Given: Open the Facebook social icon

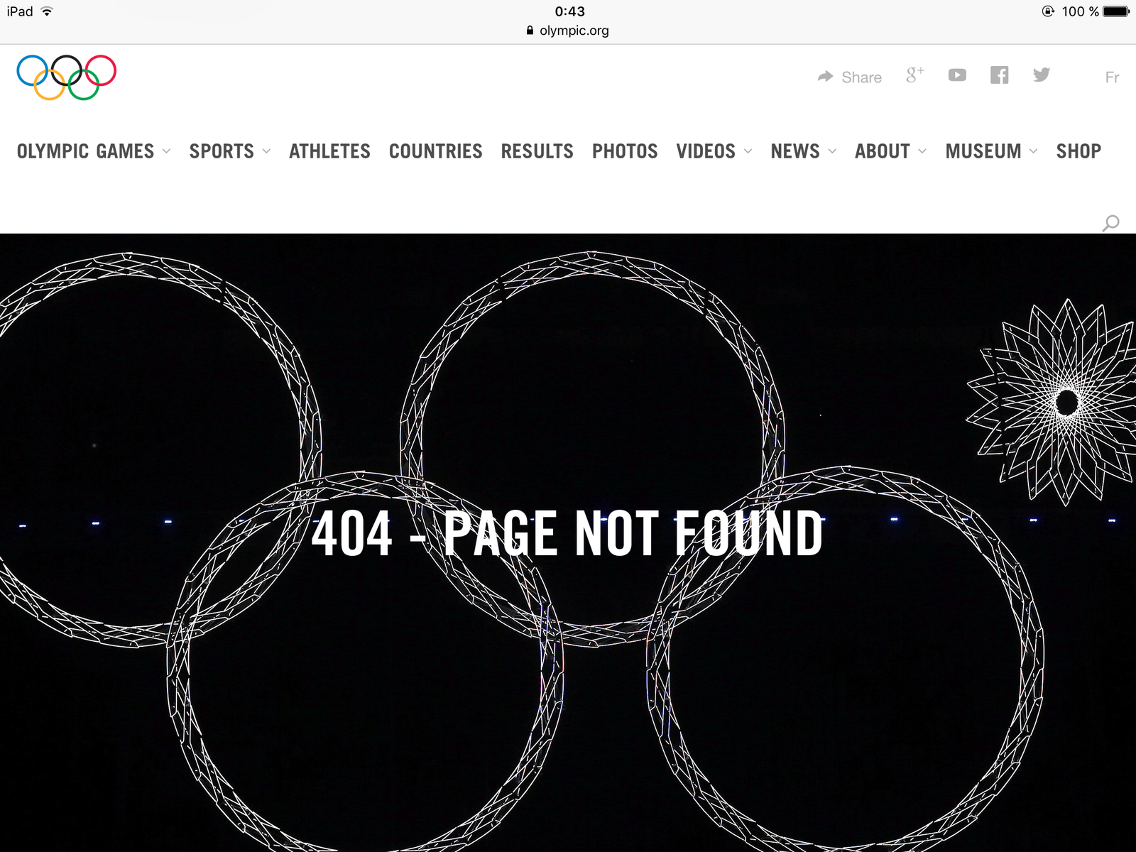Looking at the screenshot, I should [999, 75].
